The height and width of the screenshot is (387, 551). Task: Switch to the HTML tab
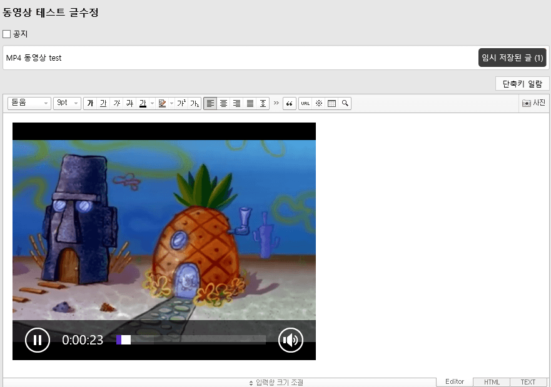pos(492,382)
